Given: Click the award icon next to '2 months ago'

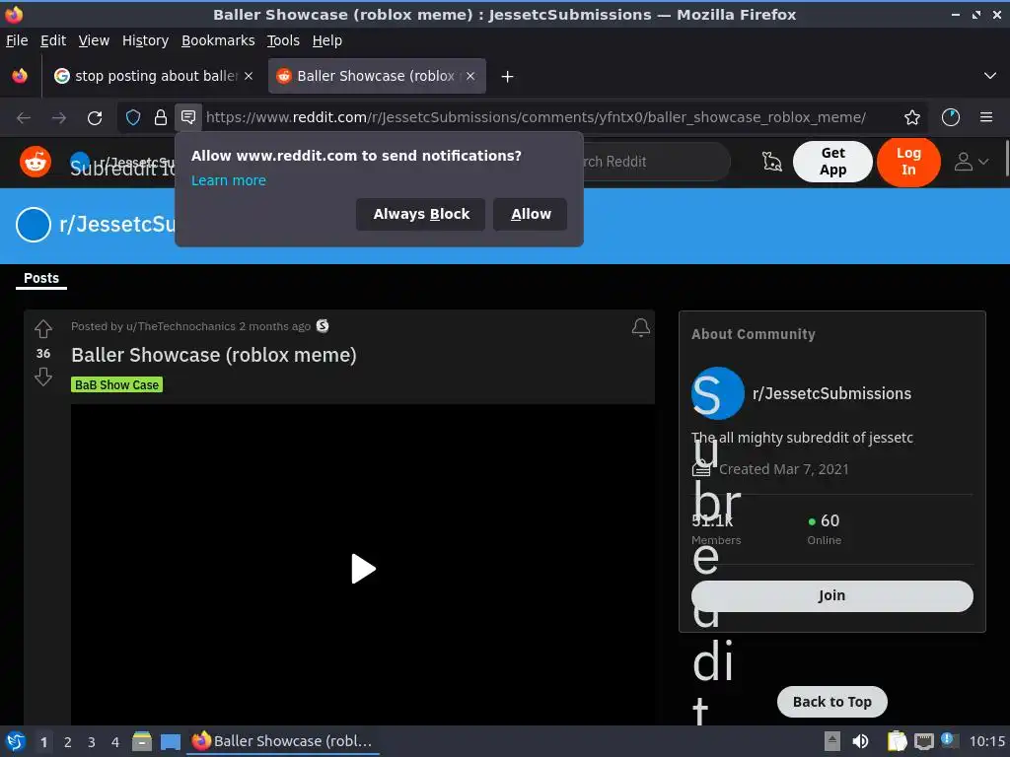Looking at the screenshot, I should 323,326.
